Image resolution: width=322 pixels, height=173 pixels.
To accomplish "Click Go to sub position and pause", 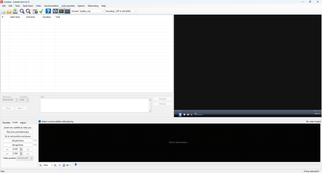I will 18,136.
